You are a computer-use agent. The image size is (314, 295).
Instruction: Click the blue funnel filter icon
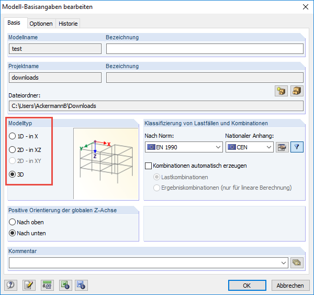point(297,147)
